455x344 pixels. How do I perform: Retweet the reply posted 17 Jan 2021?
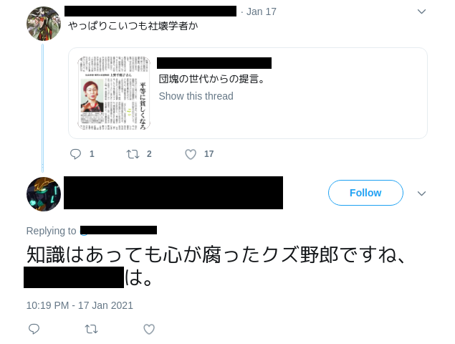(91, 329)
